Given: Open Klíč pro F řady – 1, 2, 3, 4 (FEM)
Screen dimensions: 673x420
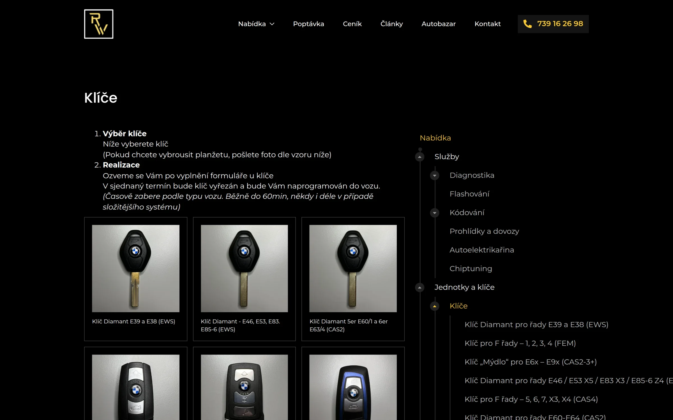Looking at the screenshot, I should tap(520, 344).
